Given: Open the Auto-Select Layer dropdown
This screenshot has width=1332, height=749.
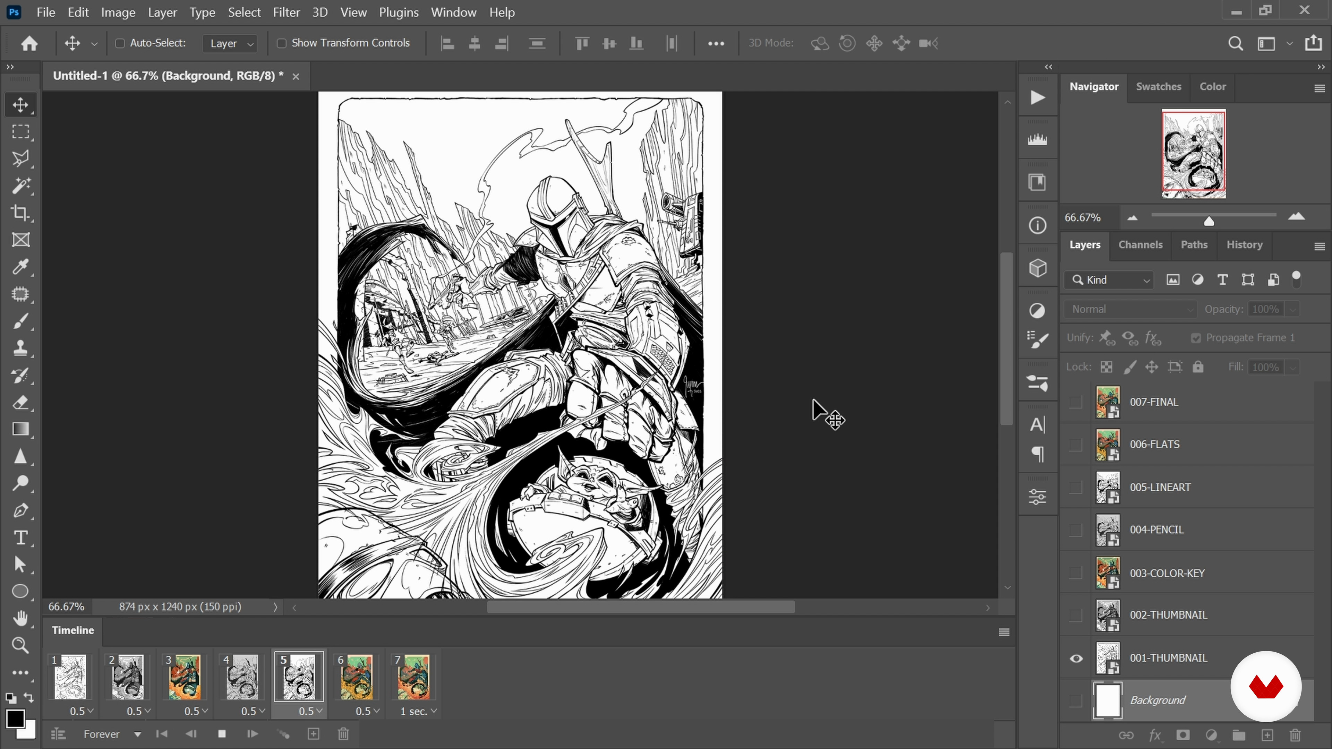Looking at the screenshot, I should click(x=230, y=43).
